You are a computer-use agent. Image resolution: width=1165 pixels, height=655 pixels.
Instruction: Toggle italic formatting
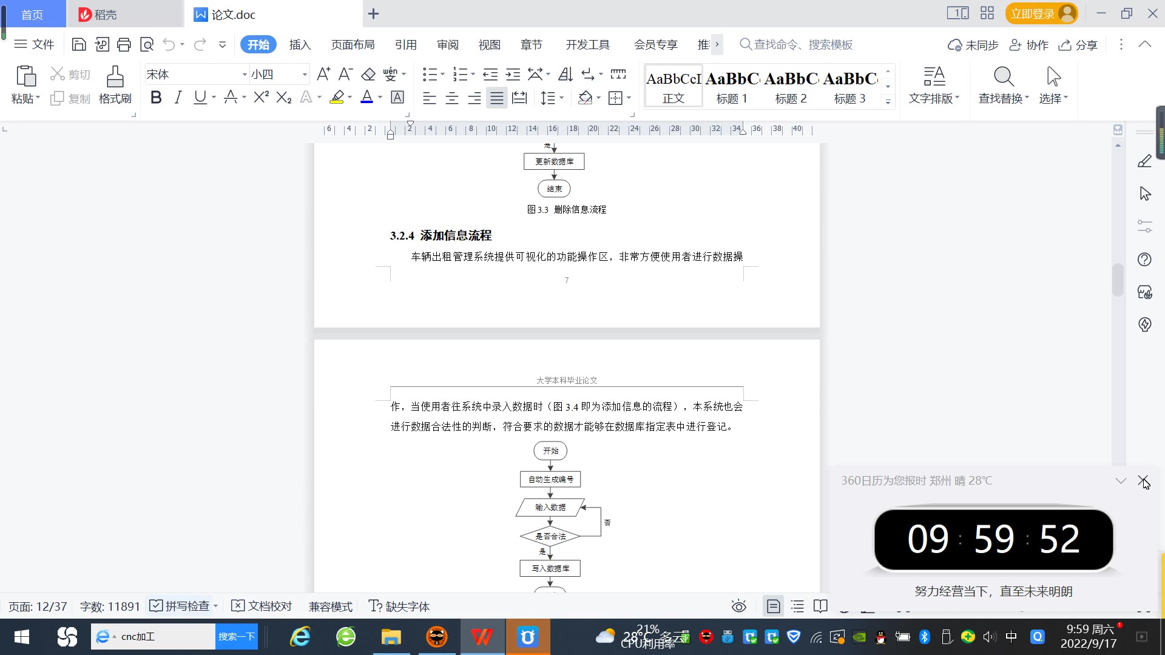tap(178, 98)
